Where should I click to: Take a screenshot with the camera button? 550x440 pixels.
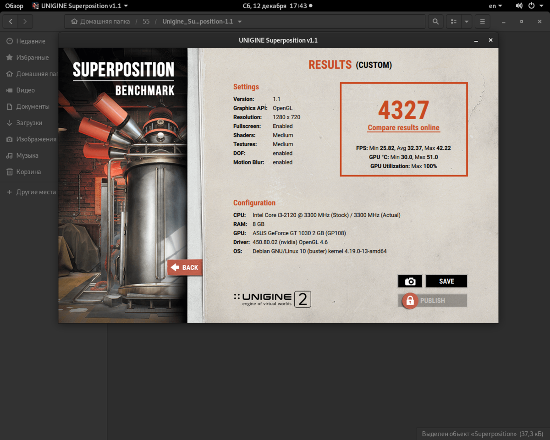point(410,281)
